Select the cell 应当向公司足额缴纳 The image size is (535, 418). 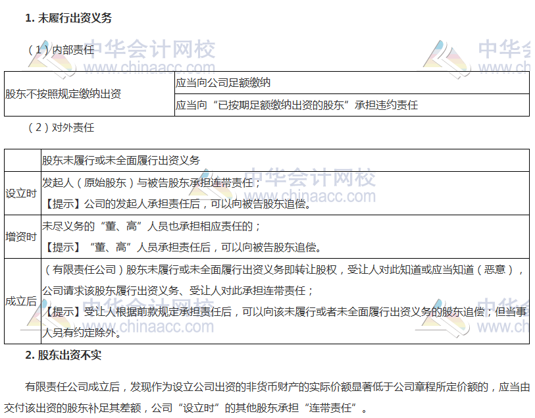coord(223,83)
